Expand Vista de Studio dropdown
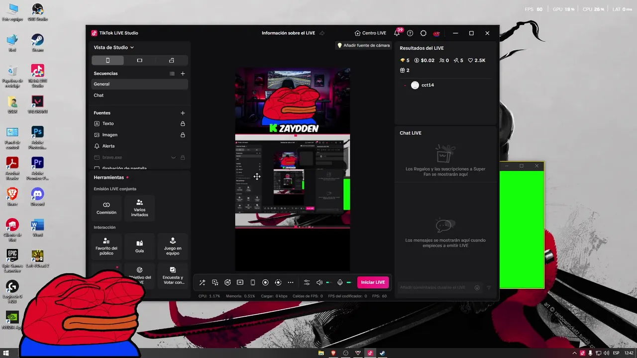The image size is (637, 358). tap(114, 47)
